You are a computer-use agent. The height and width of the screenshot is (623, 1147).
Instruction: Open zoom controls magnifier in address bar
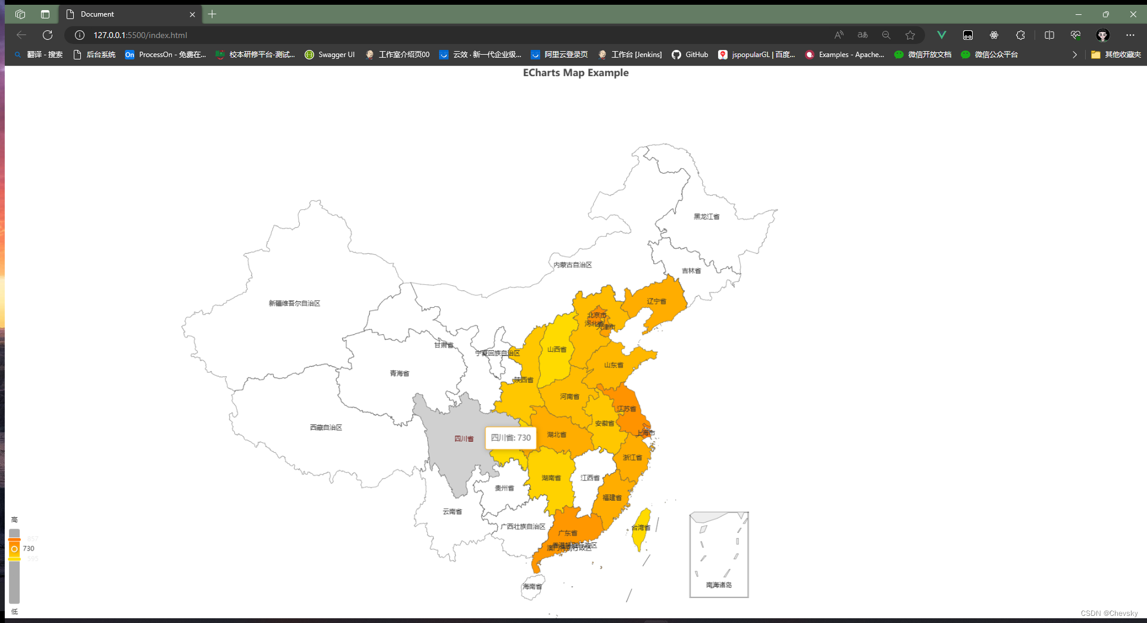click(x=886, y=35)
